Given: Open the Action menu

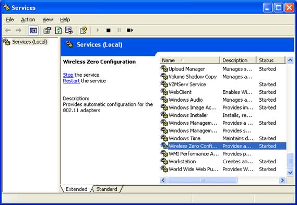Looking at the screenshot, I should pos(28,20).
